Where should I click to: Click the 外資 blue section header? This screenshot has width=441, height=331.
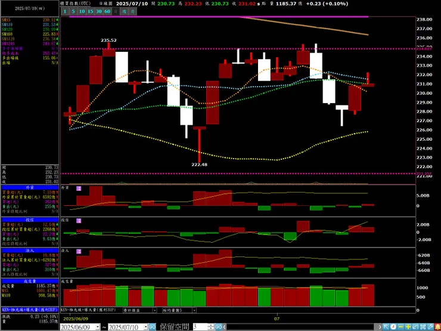tap(30, 187)
